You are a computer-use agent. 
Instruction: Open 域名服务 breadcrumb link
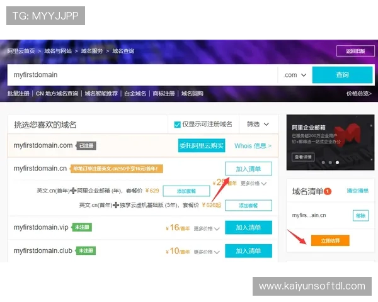pyautogui.click(x=92, y=51)
